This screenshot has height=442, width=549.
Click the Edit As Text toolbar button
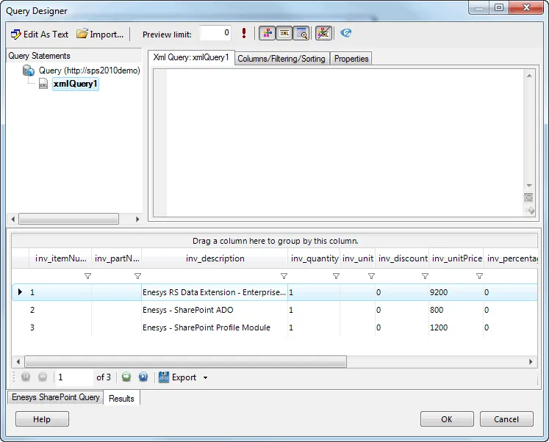coord(40,35)
